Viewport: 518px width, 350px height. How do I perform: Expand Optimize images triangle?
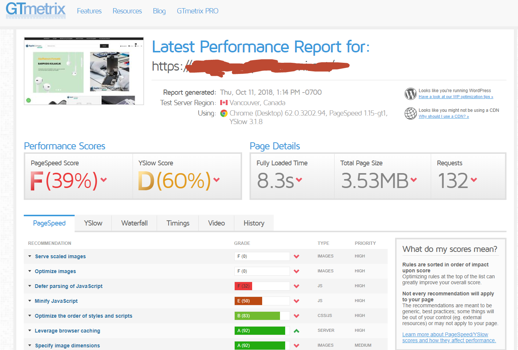click(x=30, y=271)
